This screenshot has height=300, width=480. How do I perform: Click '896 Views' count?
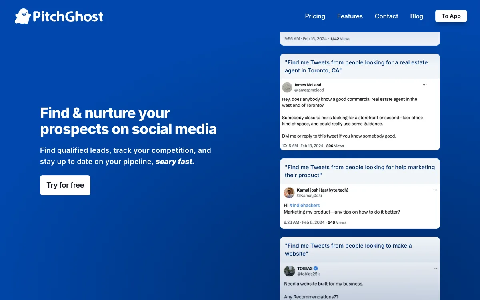coord(335,146)
